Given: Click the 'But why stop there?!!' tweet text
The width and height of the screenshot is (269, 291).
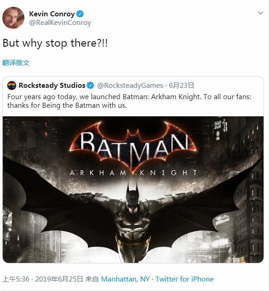Looking at the screenshot, I should point(55,43).
